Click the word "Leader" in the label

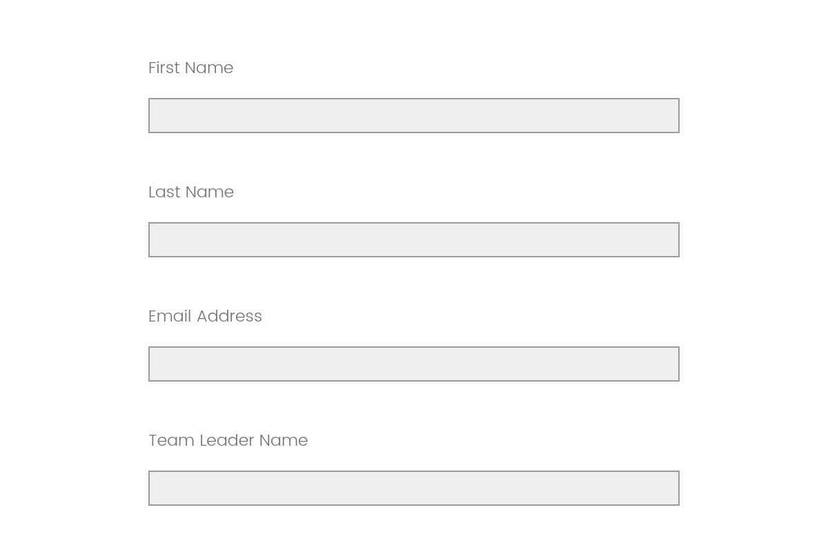click(x=226, y=440)
